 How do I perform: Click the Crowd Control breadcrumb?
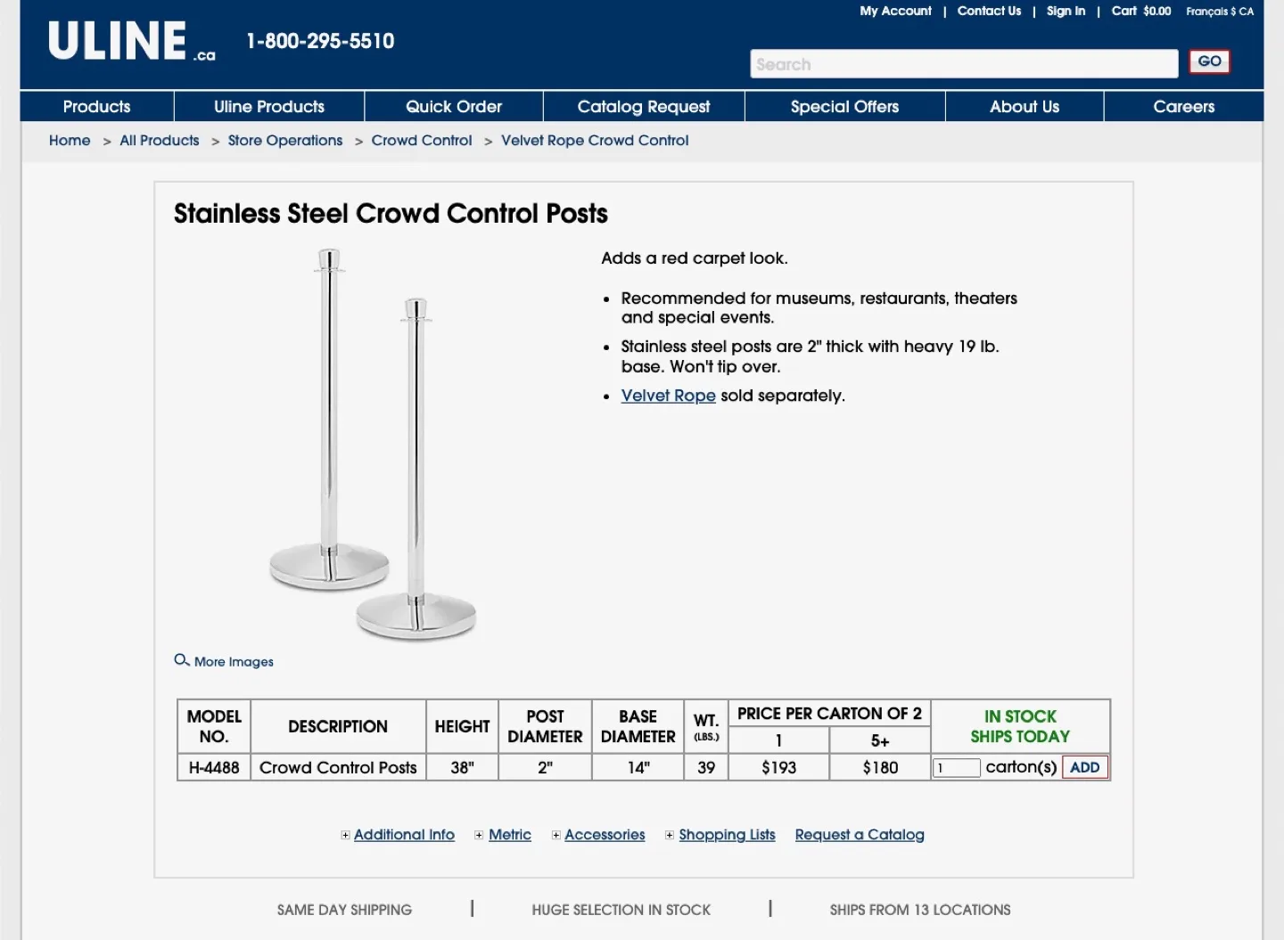click(421, 140)
